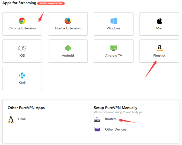Screen dimensions: 182x145
Task: Select the Firefox Extension text
Action: [x=68, y=28]
